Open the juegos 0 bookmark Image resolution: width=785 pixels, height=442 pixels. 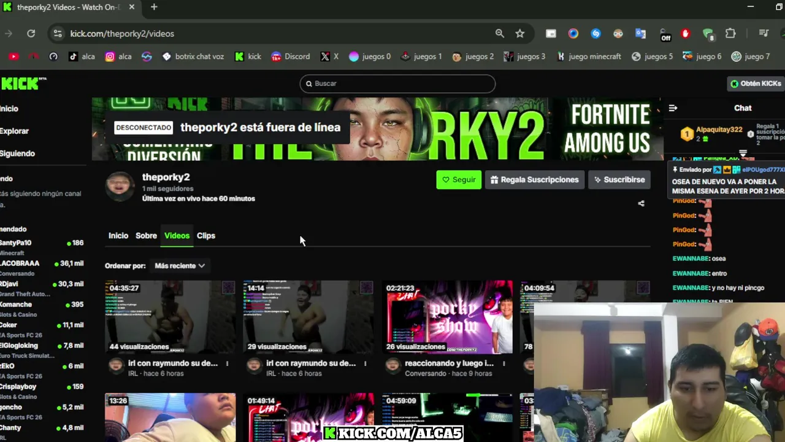(x=369, y=56)
